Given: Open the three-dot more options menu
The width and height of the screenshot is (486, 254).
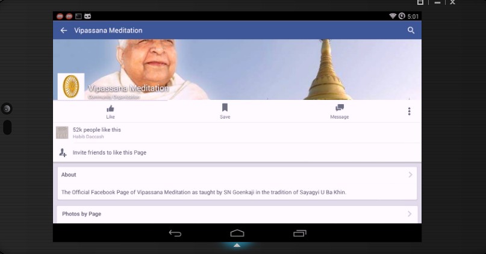Looking at the screenshot, I should coord(409,111).
